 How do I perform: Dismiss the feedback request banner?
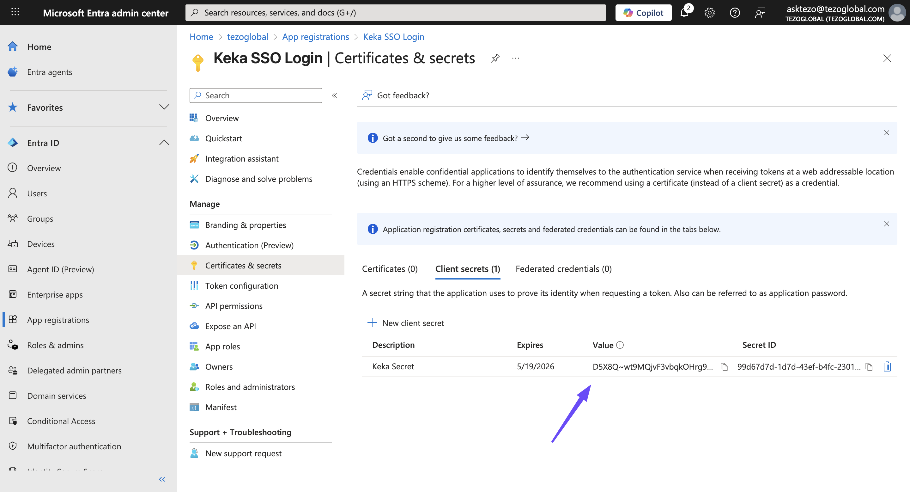click(886, 133)
